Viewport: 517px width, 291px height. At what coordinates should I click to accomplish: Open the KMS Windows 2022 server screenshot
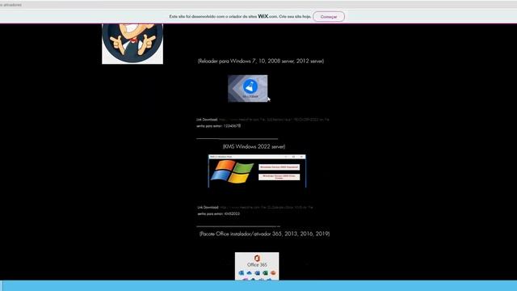pos(257,171)
